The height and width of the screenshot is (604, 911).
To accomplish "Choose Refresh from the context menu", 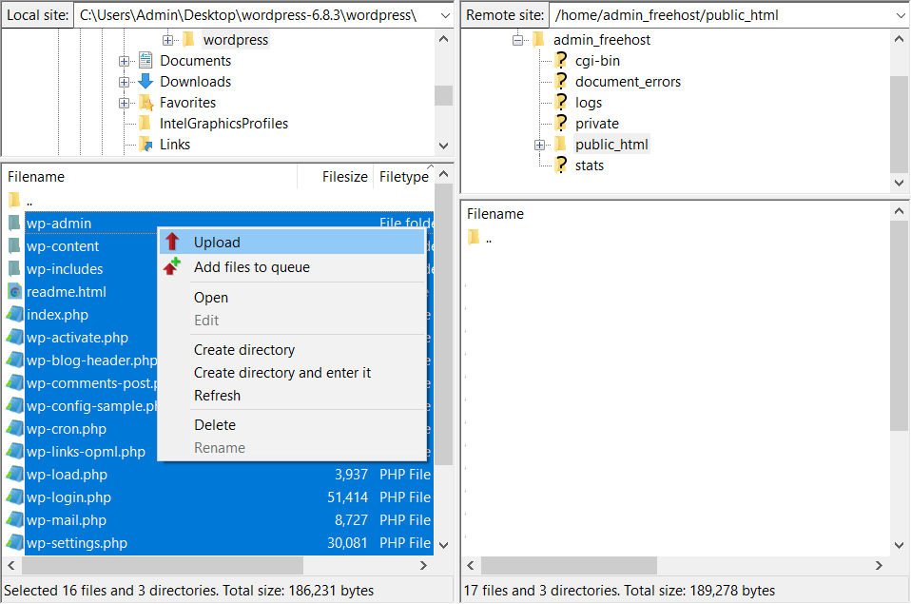I will 217,396.
